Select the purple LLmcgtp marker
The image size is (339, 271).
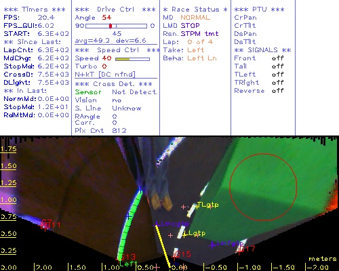click(x=173, y=224)
